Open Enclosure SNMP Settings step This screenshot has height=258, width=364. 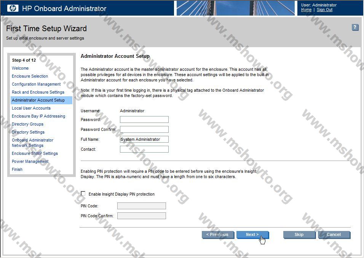[35, 153]
